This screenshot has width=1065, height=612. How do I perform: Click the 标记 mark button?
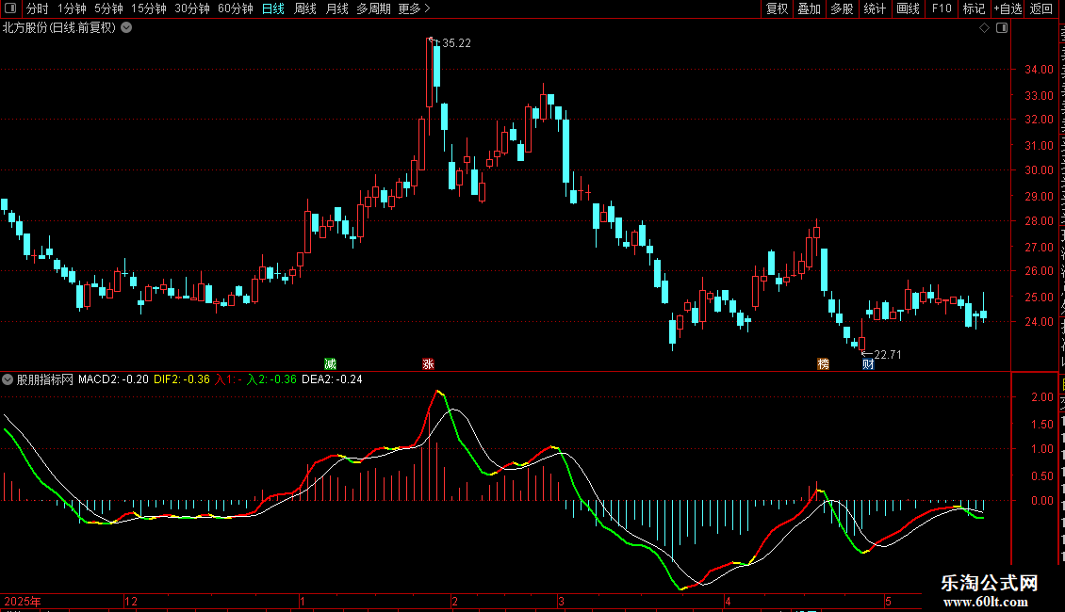coord(974,8)
